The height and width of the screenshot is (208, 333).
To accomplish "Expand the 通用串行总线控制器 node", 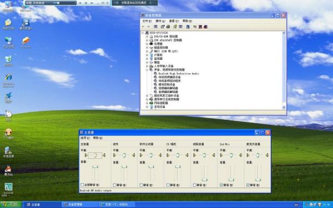I will point(147,99).
